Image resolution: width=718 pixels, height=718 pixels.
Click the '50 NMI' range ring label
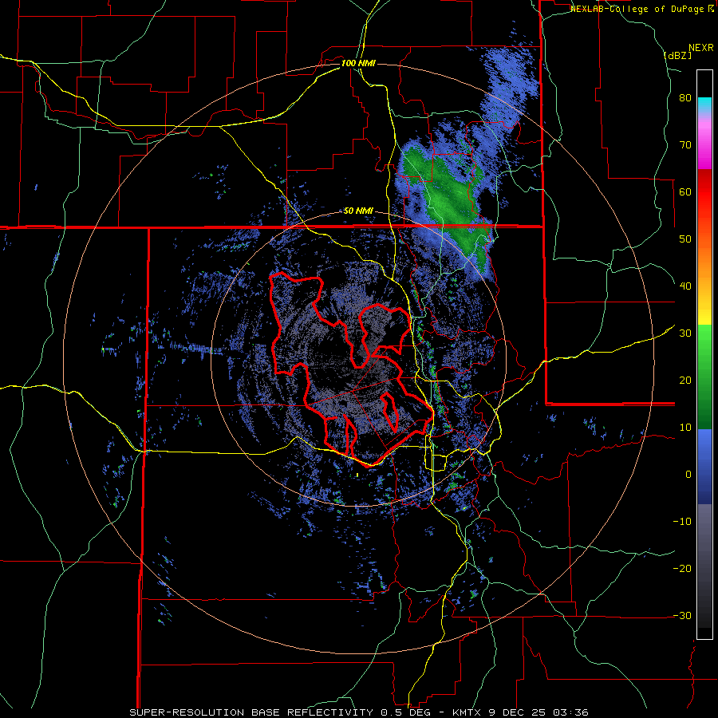[358, 211]
